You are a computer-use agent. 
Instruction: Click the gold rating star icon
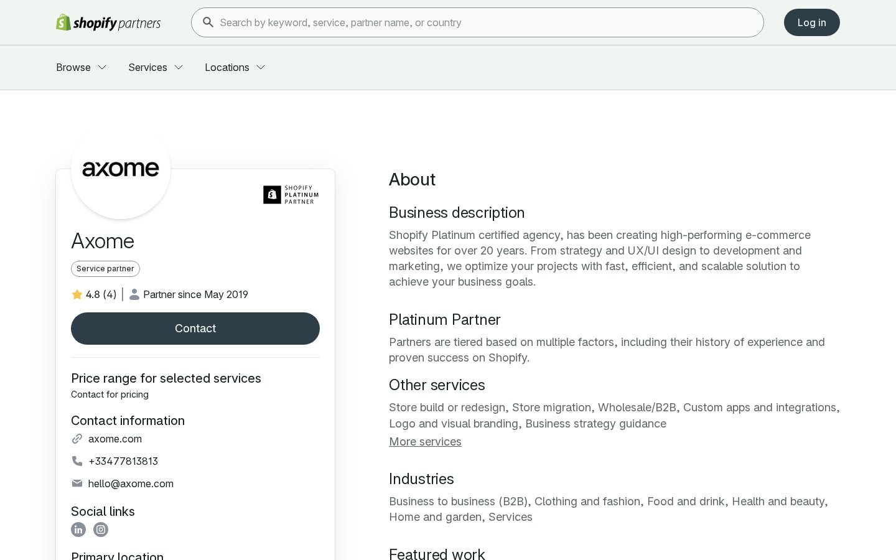coord(77,294)
